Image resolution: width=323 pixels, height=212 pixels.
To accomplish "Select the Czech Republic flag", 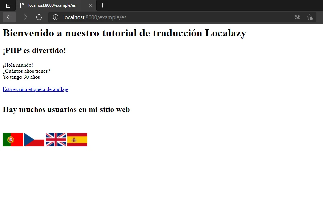I will point(34,139).
